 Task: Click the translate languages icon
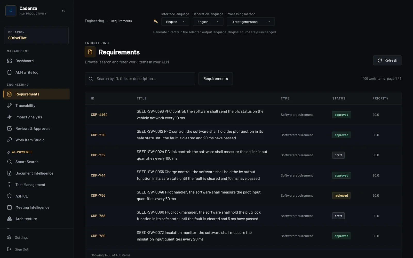click(x=156, y=21)
